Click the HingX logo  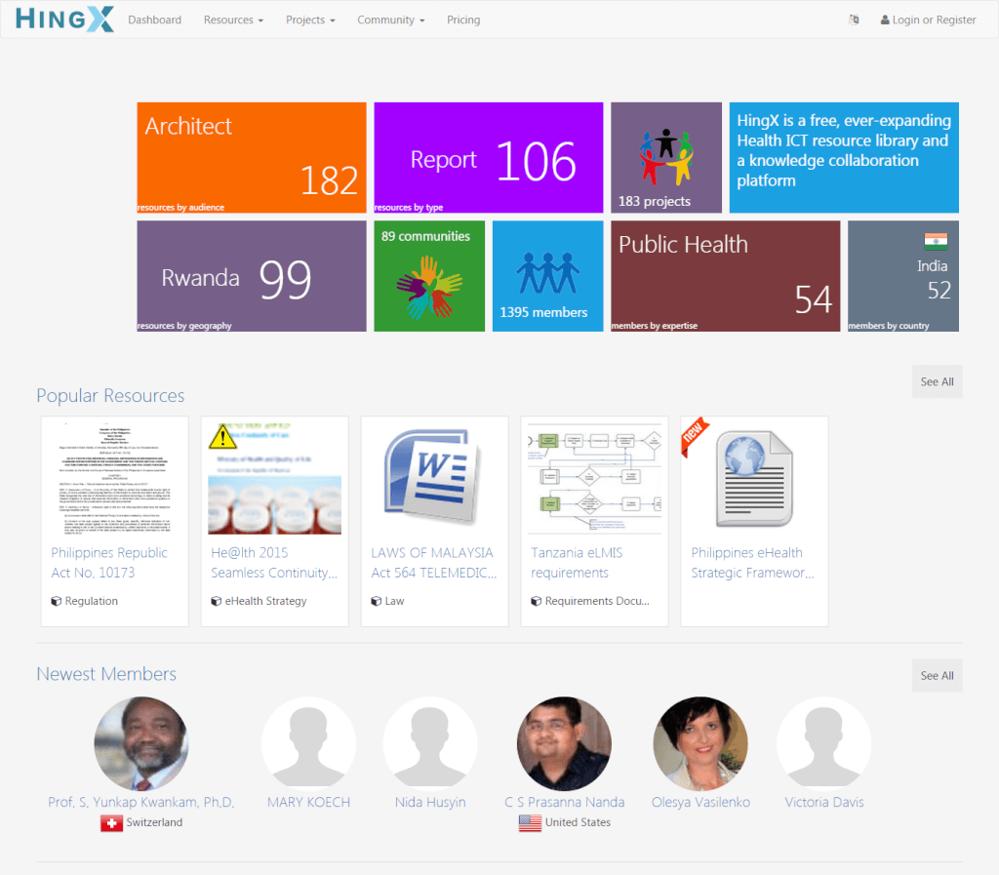[x=65, y=20]
